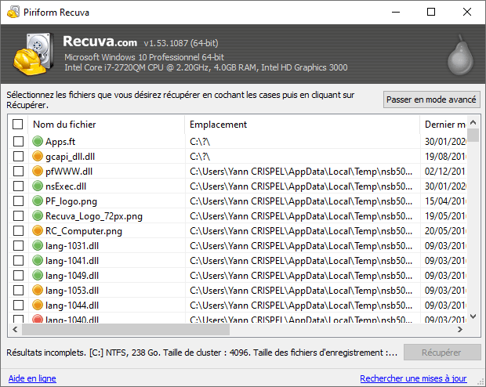Viewport: 486px width, 387px height.
Task: Open the Aide en ligne link
Action: click(32, 378)
